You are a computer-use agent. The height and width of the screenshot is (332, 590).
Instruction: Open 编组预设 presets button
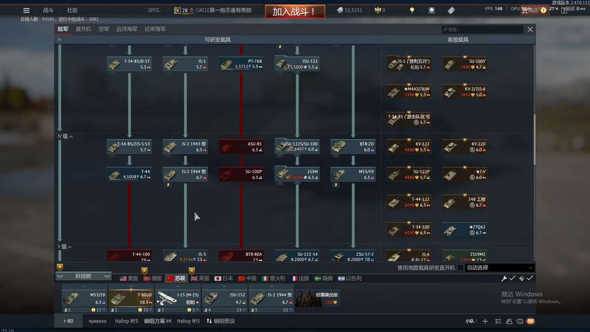coord(221,321)
